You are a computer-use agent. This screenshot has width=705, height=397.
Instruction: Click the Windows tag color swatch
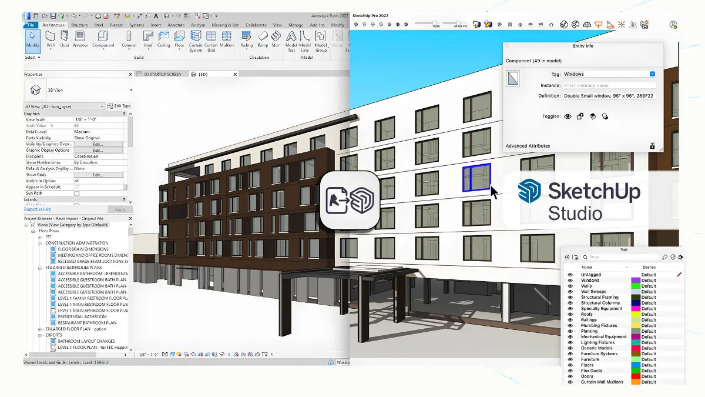click(x=635, y=280)
